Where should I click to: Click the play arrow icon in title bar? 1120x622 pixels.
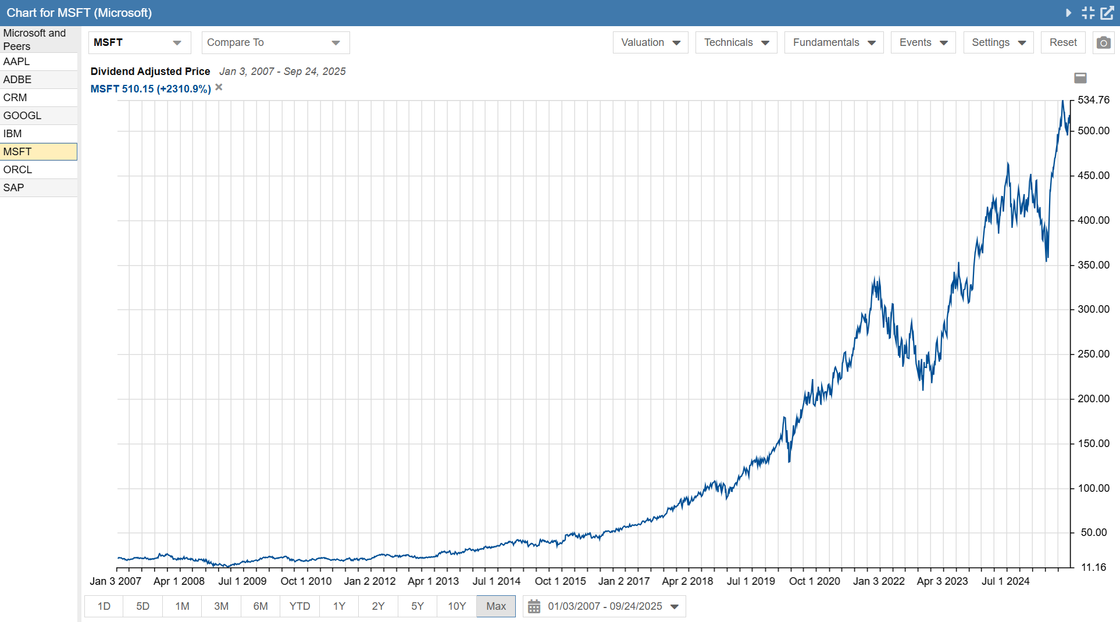coord(1068,13)
